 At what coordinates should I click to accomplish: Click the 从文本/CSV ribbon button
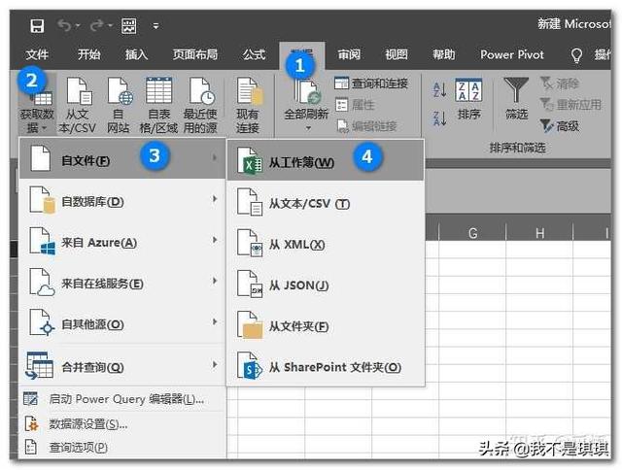click(x=78, y=105)
